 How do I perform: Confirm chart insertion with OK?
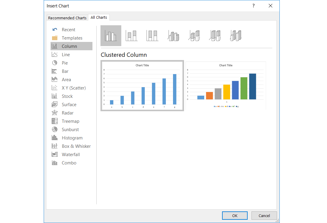pos(235,216)
